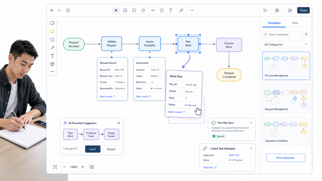Select the circle tool in top toolbar
The width and height of the screenshot is (322, 181).
[x=162, y=10]
